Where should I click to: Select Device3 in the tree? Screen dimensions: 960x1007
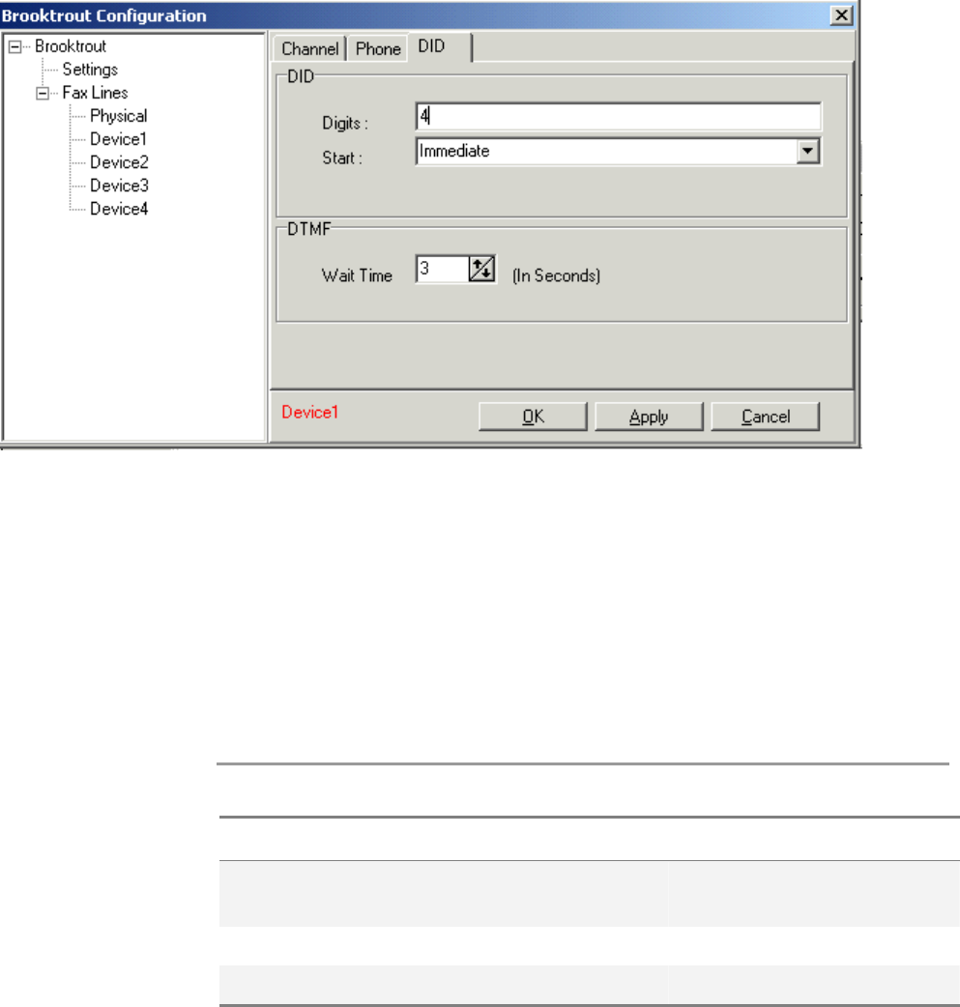[119, 185]
